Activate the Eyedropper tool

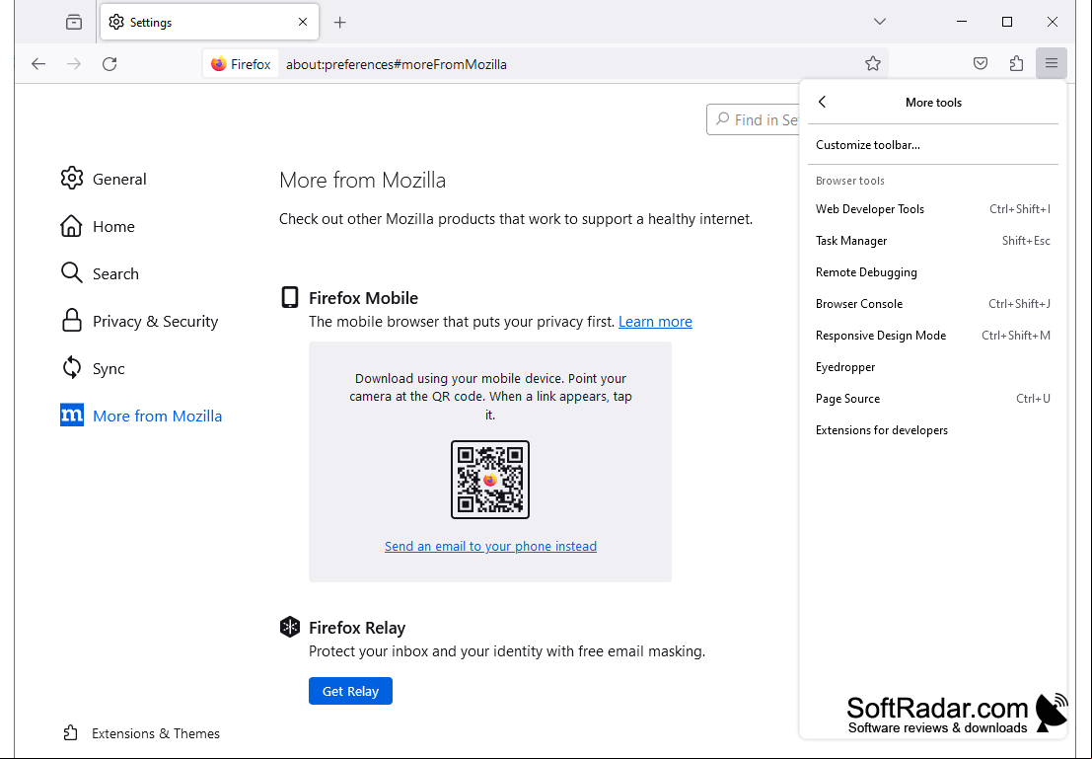click(933, 366)
